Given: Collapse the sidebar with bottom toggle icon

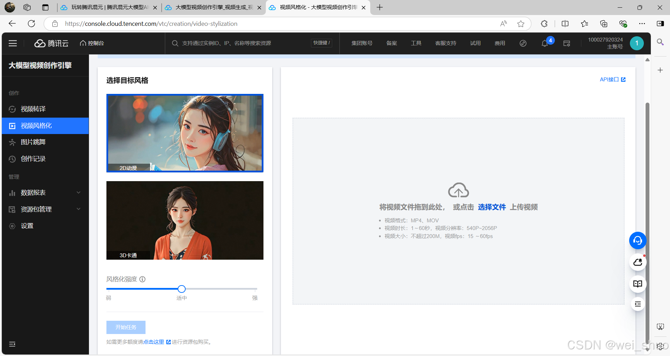Looking at the screenshot, I should [12, 344].
